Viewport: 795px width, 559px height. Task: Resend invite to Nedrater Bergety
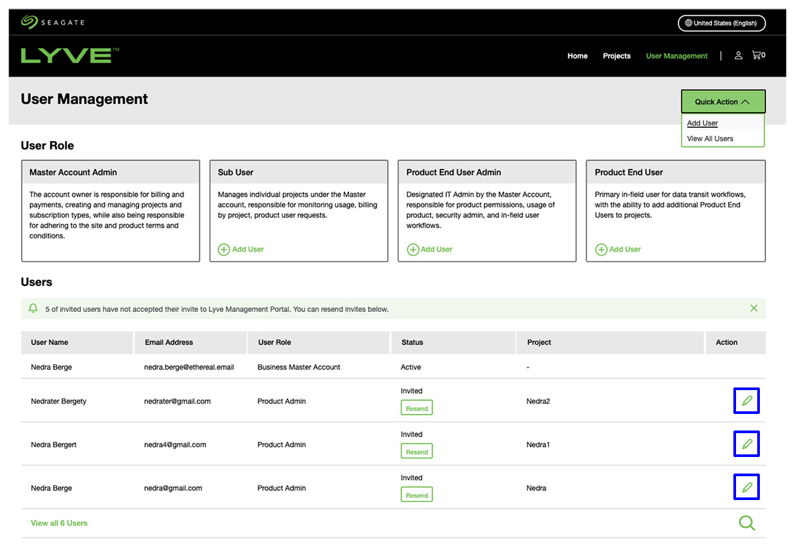[417, 408]
